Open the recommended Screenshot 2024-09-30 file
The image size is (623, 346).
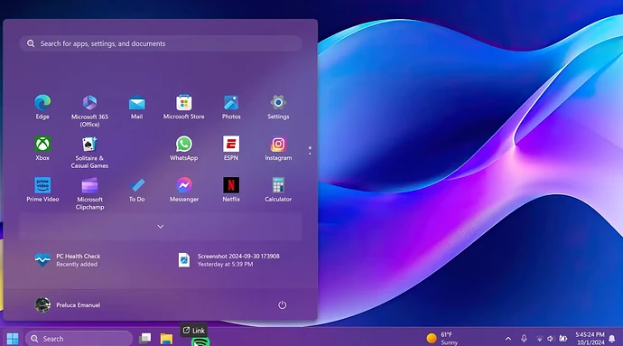[x=229, y=260]
